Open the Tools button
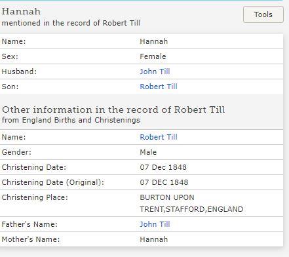 [263, 14]
